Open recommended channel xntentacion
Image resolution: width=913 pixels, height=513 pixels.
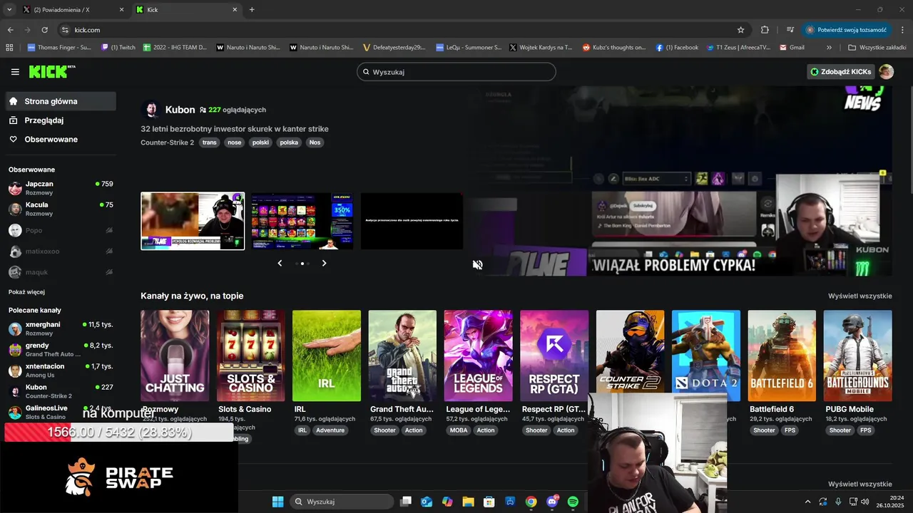[x=60, y=370]
